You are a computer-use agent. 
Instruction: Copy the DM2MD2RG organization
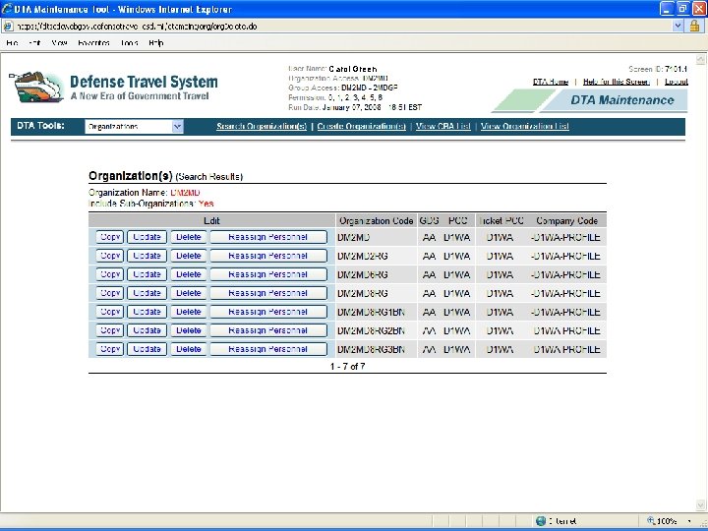(110, 256)
